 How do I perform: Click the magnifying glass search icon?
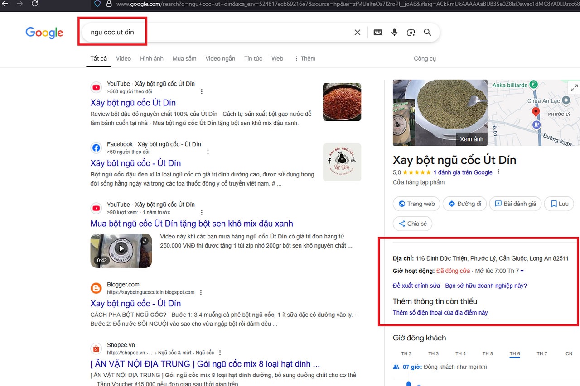(427, 33)
